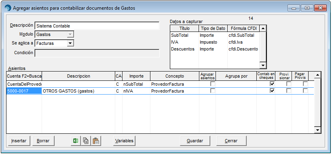Toggle Agrupar asientos for the 5000-0017 row
Screen dimensions: 332x154
[x=212, y=91]
